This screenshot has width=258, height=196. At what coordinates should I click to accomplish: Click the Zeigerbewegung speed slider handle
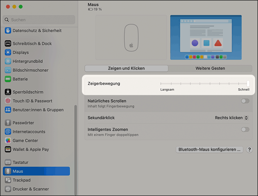[x=248, y=83]
